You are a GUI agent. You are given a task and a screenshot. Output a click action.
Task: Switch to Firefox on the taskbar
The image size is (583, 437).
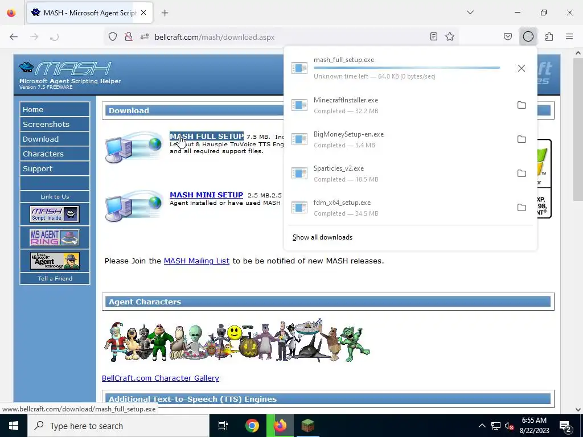click(x=280, y=426)
